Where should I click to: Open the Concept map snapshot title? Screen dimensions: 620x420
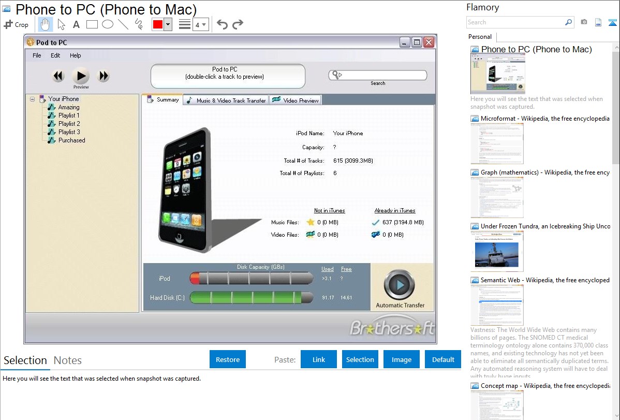[x=545, y=385]
